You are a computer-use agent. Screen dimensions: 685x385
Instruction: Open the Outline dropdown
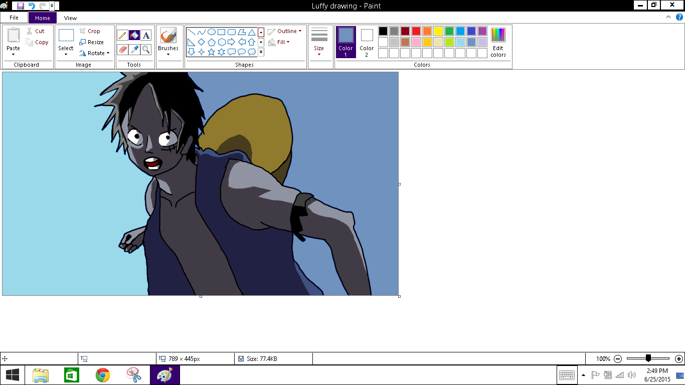coord(285,31)
